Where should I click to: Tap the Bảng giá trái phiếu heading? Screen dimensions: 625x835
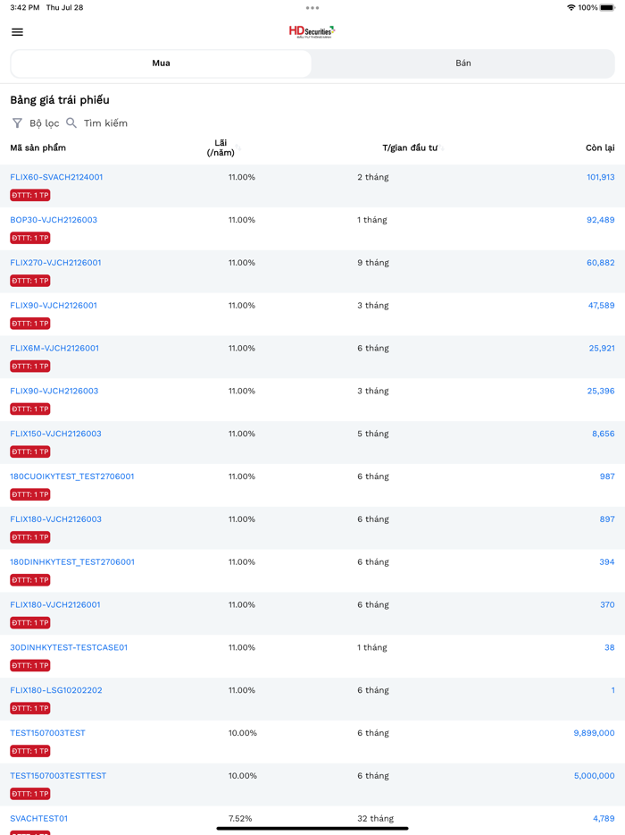pos(60,100)
